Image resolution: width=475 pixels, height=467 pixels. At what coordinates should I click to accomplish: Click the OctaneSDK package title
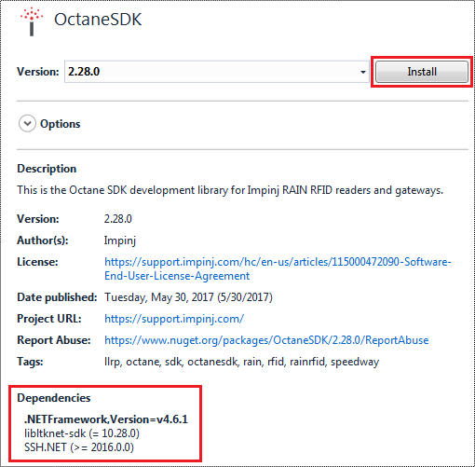(98, 20)
